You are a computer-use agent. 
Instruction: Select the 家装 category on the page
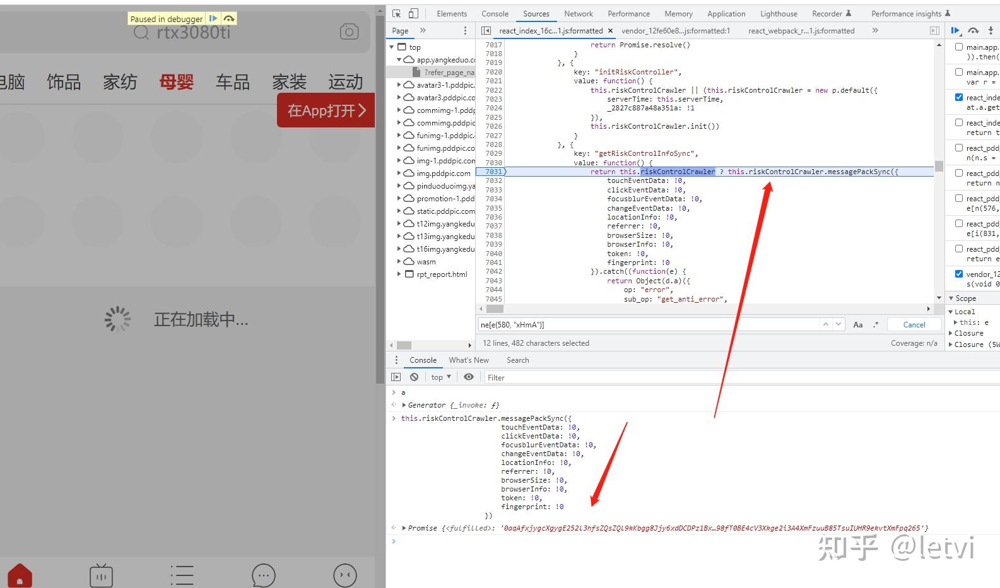[289, 82]
